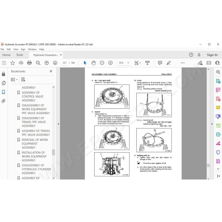The width and height of the screenshot is (222, 222).
Task: Close the Hydraulic Excavator document tab
Action: (61, 55)
